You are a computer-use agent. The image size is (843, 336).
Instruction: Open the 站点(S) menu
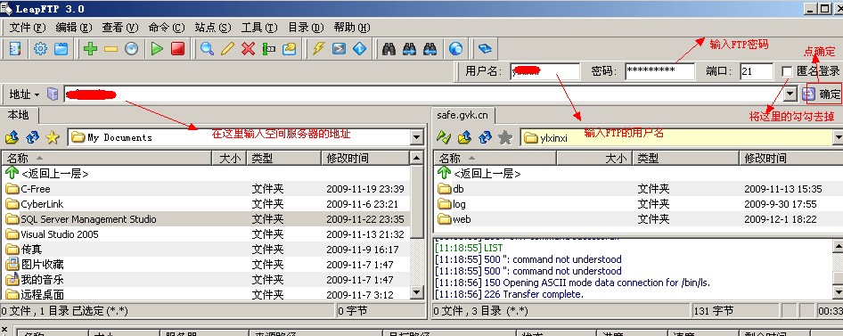(212, 28)
